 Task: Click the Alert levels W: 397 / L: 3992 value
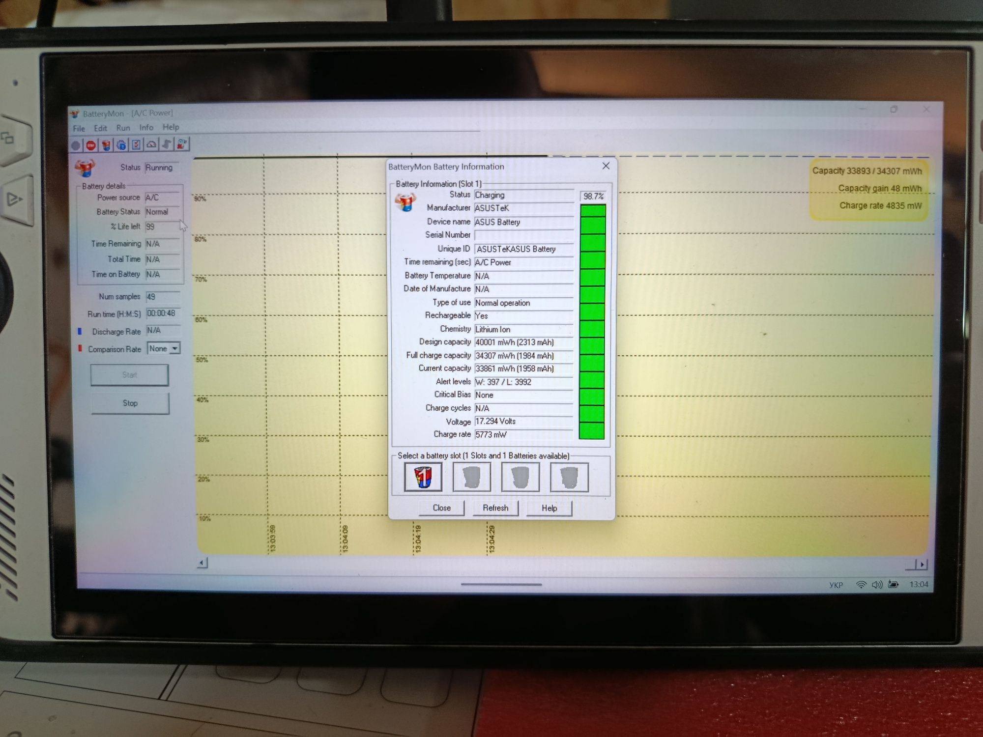pyautogui.click(x=524, y=382)
